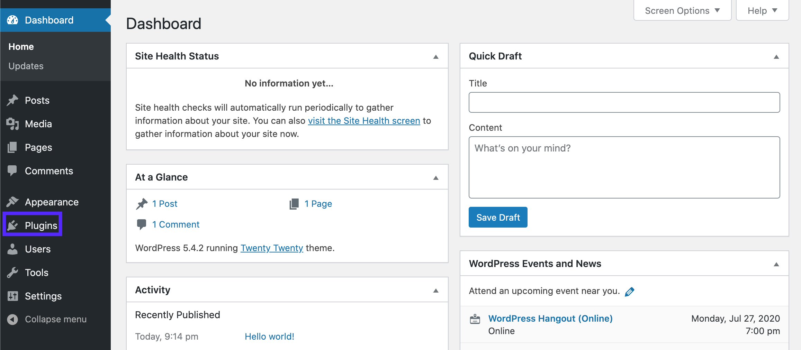Click the Pages document icon in sidebar
This screenshot has width=801, height=350.
pos(12,147)
